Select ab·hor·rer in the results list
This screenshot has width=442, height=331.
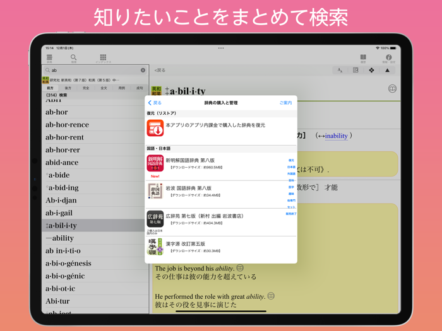[x=95, y=150]
